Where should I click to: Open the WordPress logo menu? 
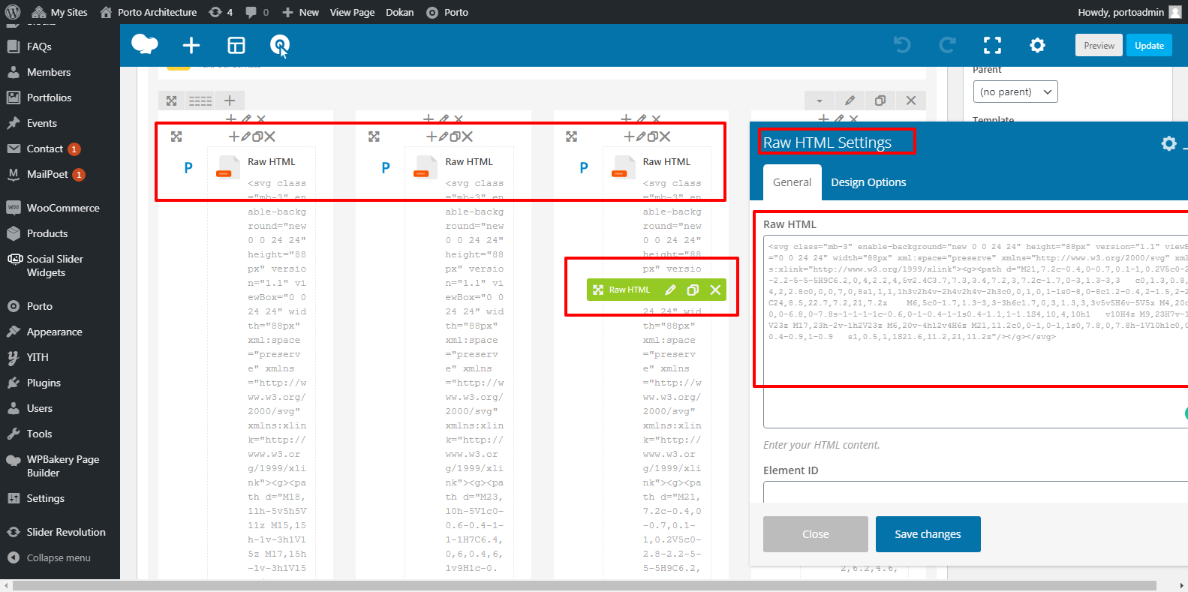coord(13,12)
